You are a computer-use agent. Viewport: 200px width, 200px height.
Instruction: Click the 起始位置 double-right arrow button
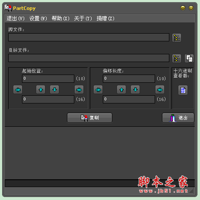pos(79,90)
